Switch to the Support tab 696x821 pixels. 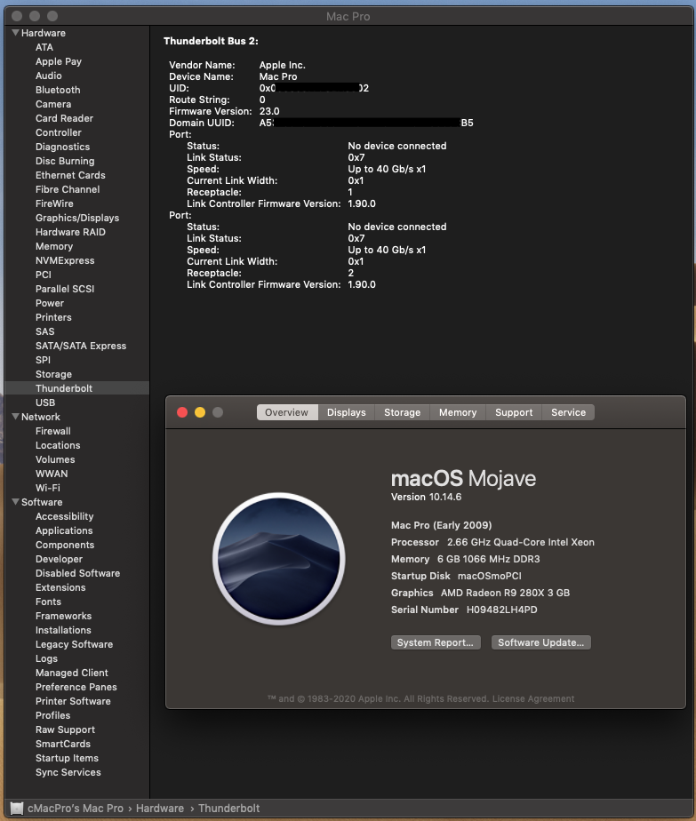pos(514,412)
